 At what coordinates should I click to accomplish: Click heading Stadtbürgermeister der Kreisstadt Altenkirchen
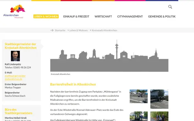(x=21, y=46)
